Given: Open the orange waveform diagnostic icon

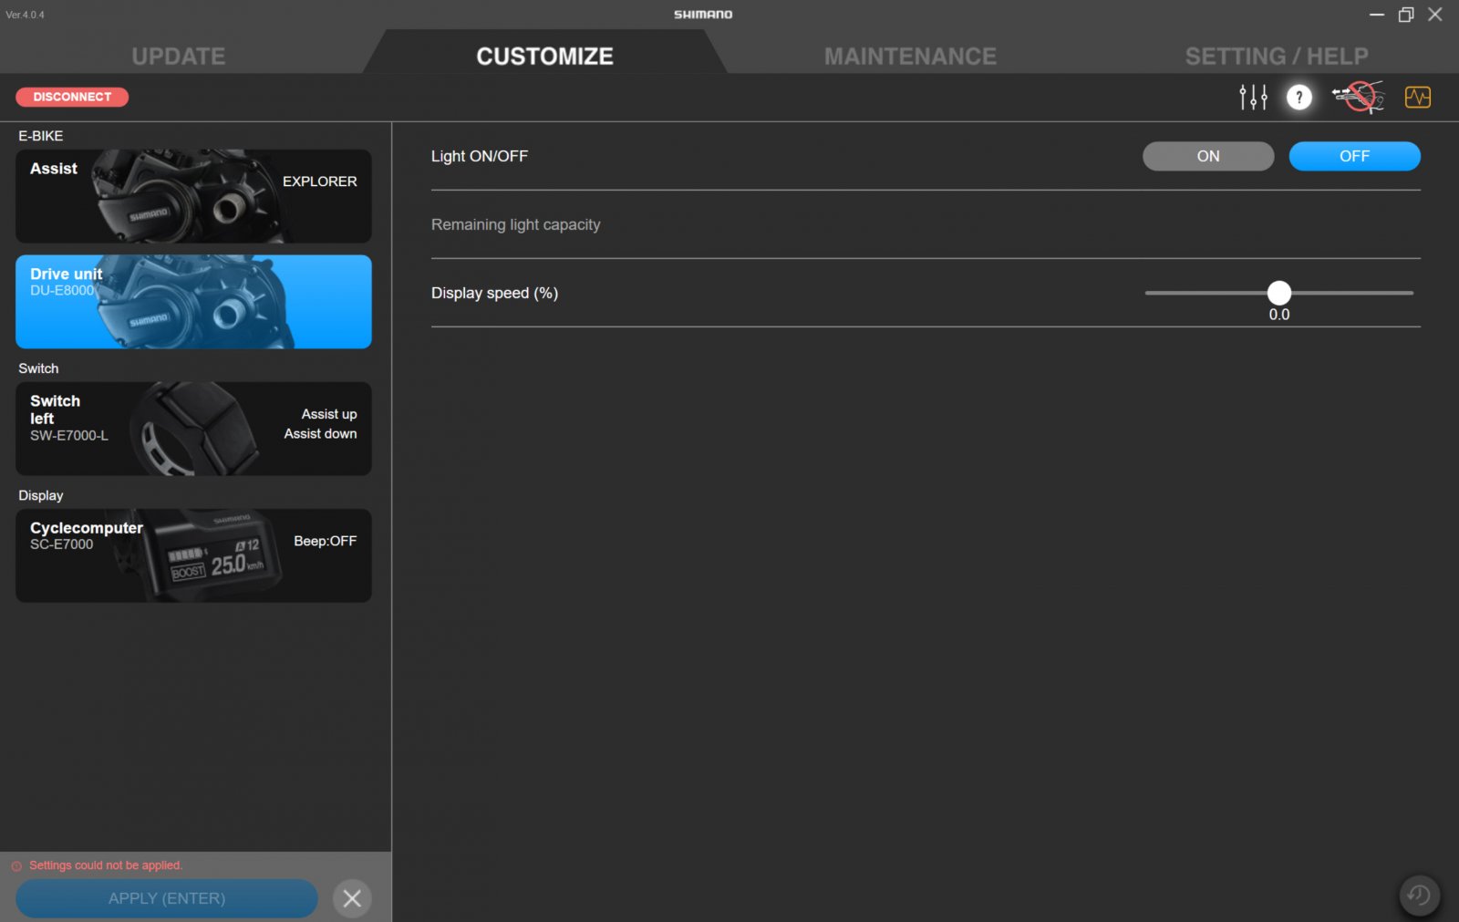Looking at the screenshot, I should (x=1417, y=97).
